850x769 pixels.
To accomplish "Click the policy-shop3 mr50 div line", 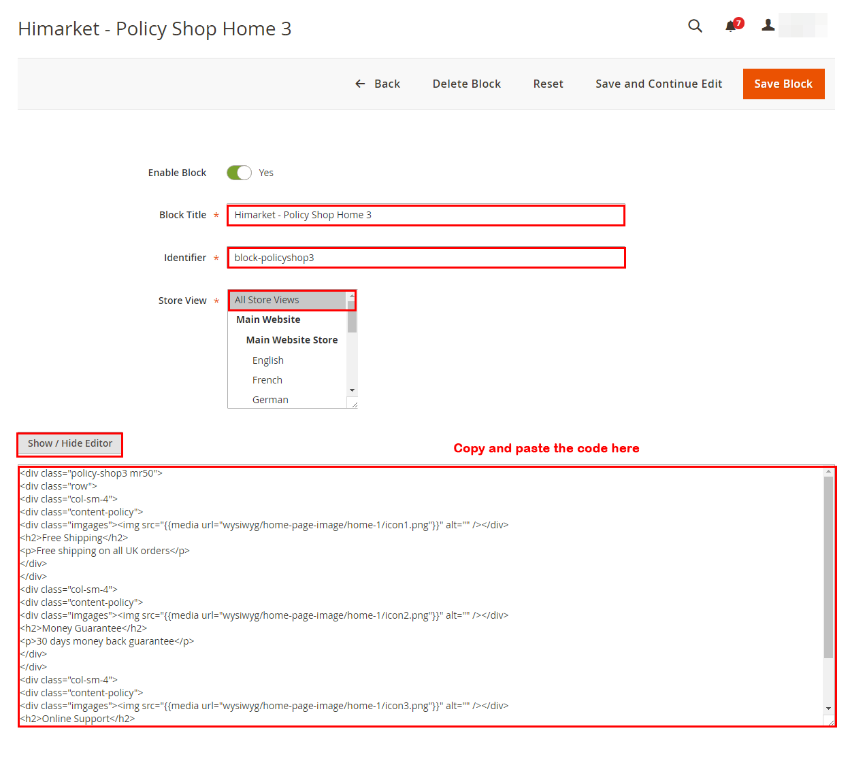I will pos(92,473).
